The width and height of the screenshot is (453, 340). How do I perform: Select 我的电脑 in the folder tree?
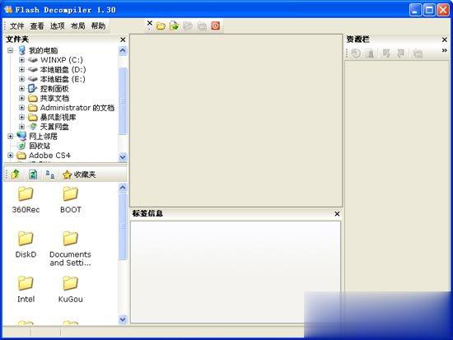43,50
